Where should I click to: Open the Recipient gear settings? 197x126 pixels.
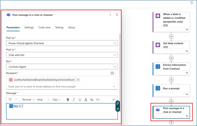[x=112, y=73]
